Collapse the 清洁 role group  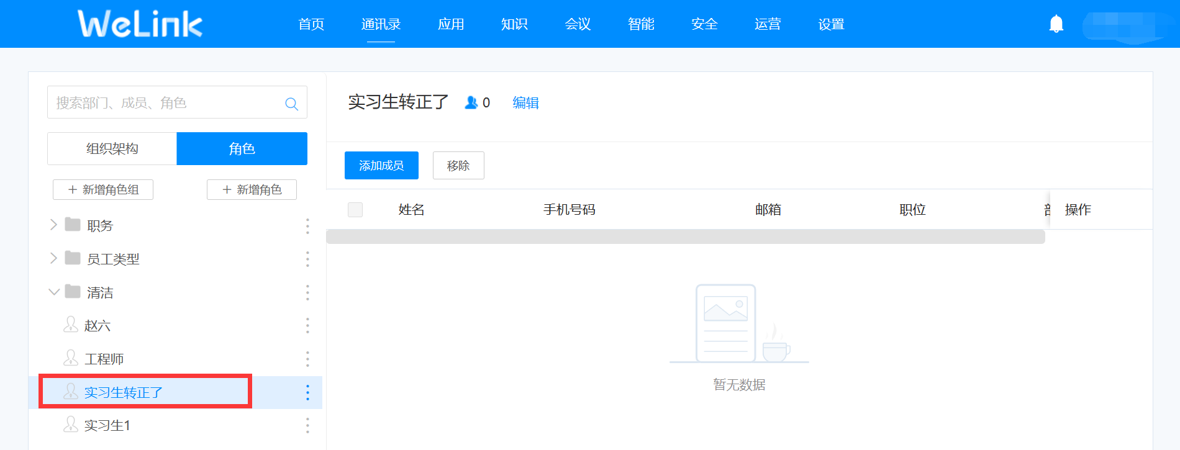[54, 292]
